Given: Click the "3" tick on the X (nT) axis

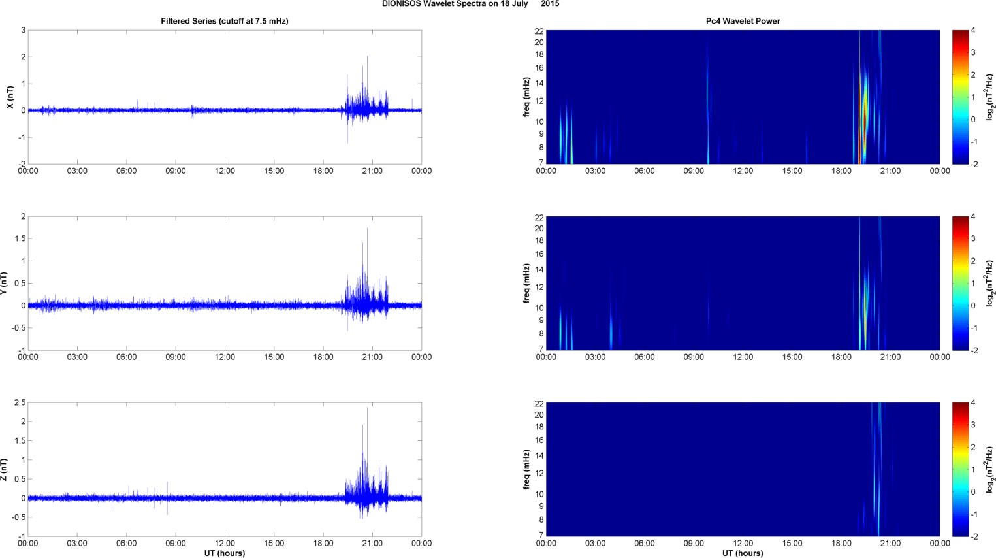Looking at the screenshot, I should pyautogui.click(x=23, y=30).
